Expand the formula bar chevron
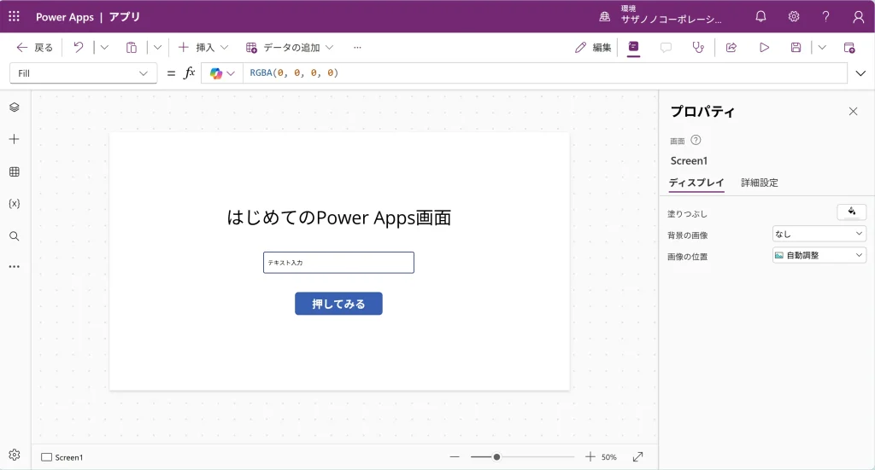875x470 pixels. coord(860,73)
